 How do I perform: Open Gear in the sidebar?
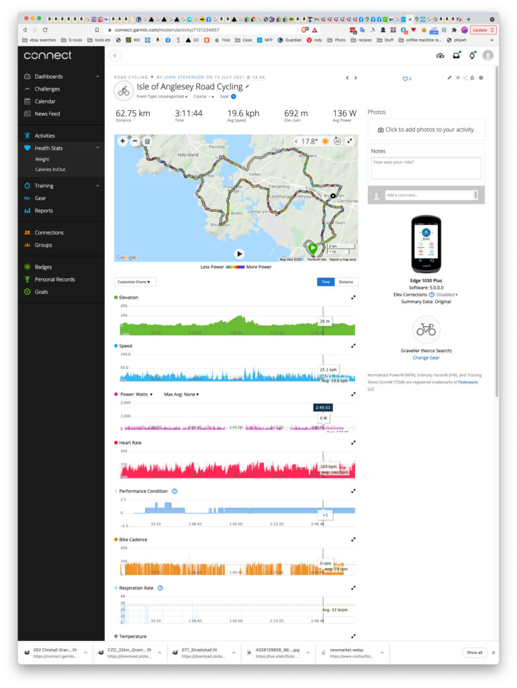pos(40,198)
